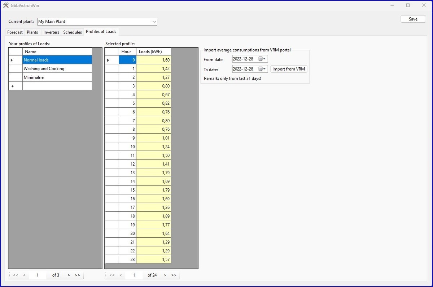Click the load value for hour 13
Screen dimensions: 433x287
coord(153,173)
